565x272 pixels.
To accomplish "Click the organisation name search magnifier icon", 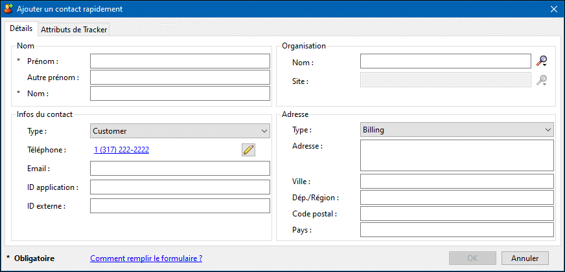I will pyautogui.click(x=542, y=61).
